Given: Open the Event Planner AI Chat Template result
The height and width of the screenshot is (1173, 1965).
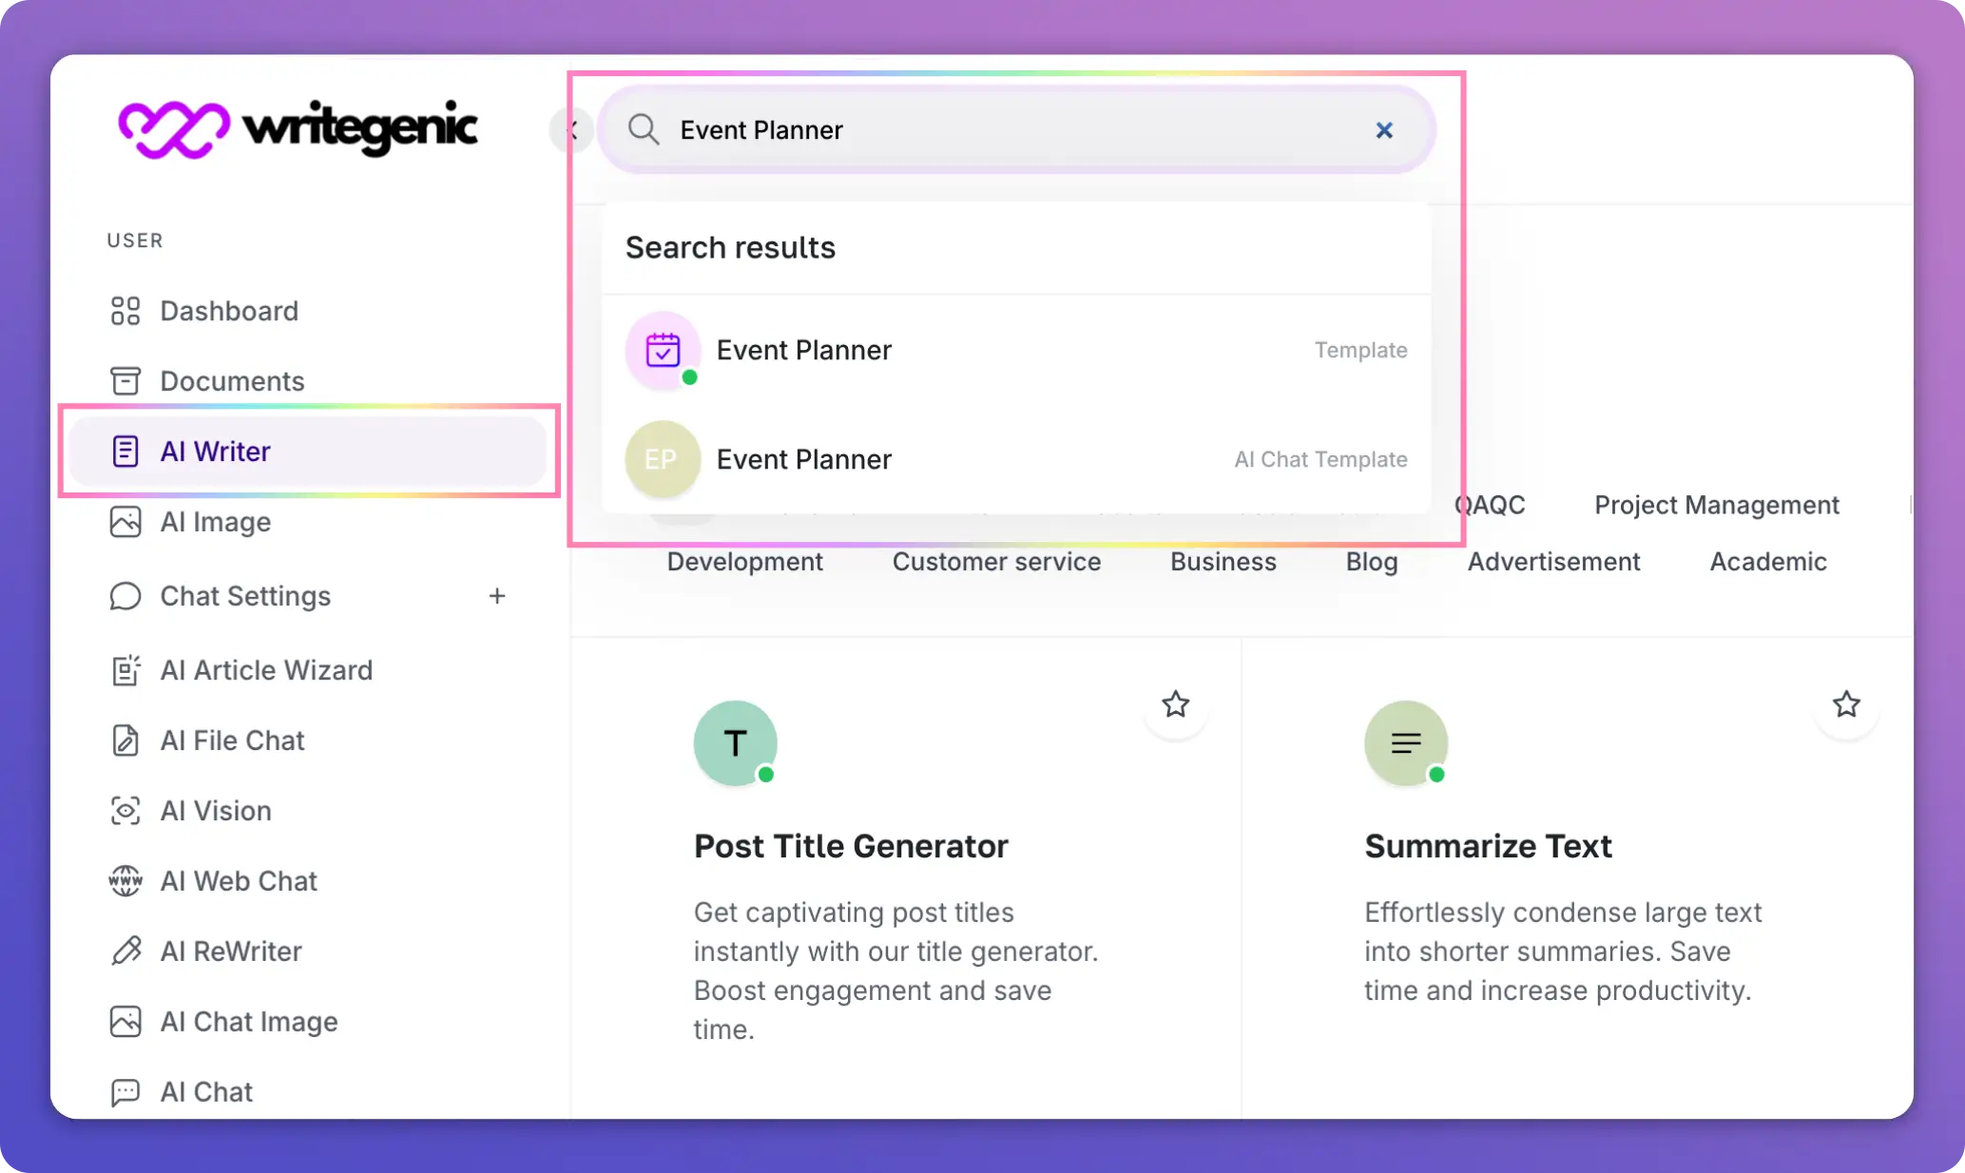Looking at the screenshot, I should click(x=1016, y=459).
